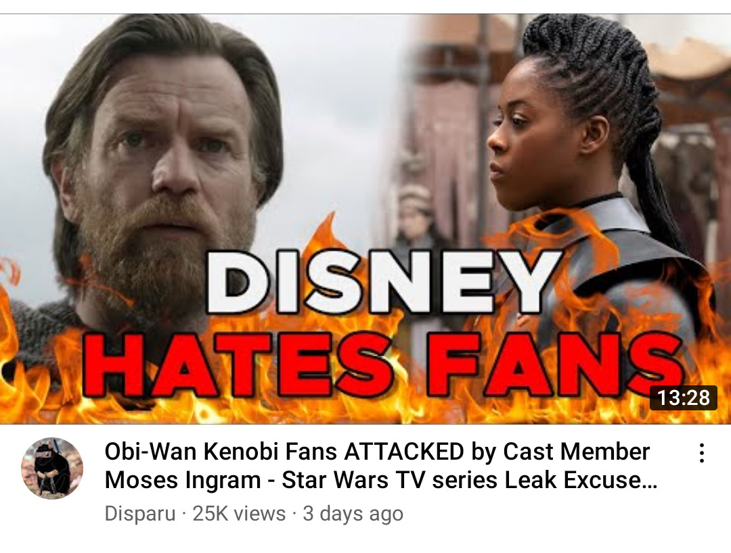Visit the Disparu channel name link
Image resolution: width=731 pixels, height=553 pixels.
point(140,514)
